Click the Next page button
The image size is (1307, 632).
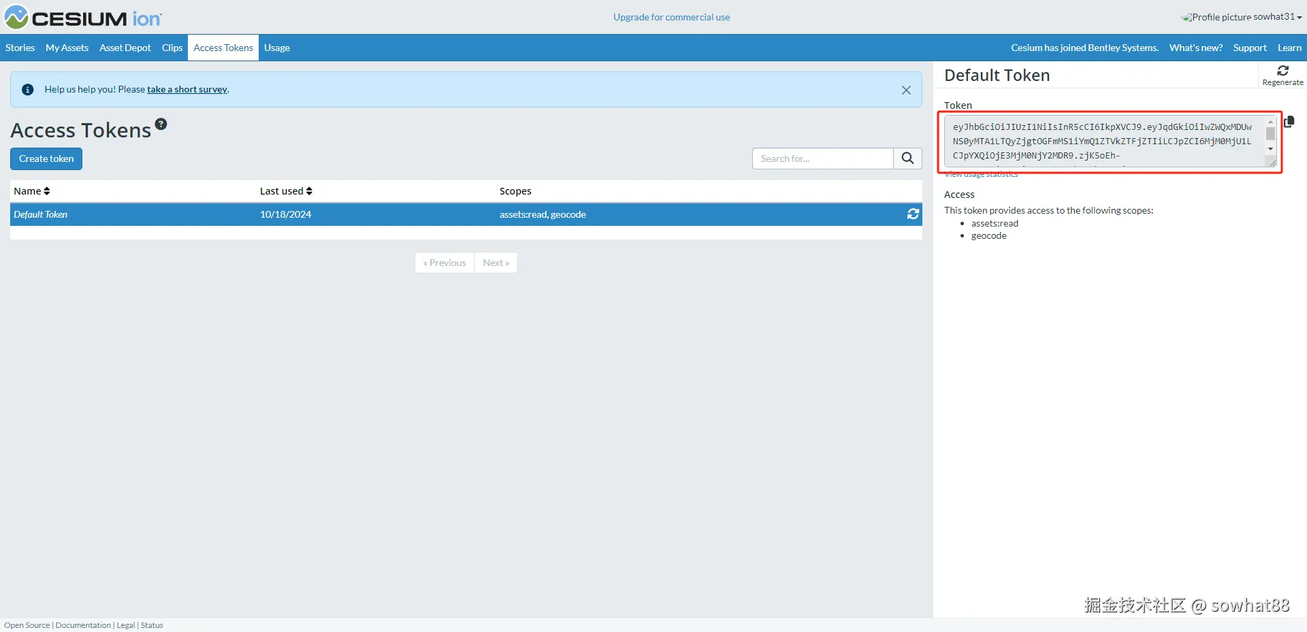pyautogui.click(x=496, y=263)
